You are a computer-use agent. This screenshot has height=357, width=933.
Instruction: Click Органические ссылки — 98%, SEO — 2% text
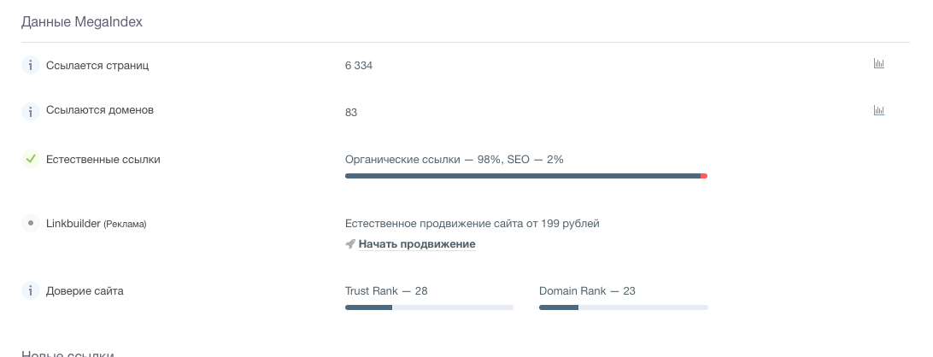tap(454, 159)
